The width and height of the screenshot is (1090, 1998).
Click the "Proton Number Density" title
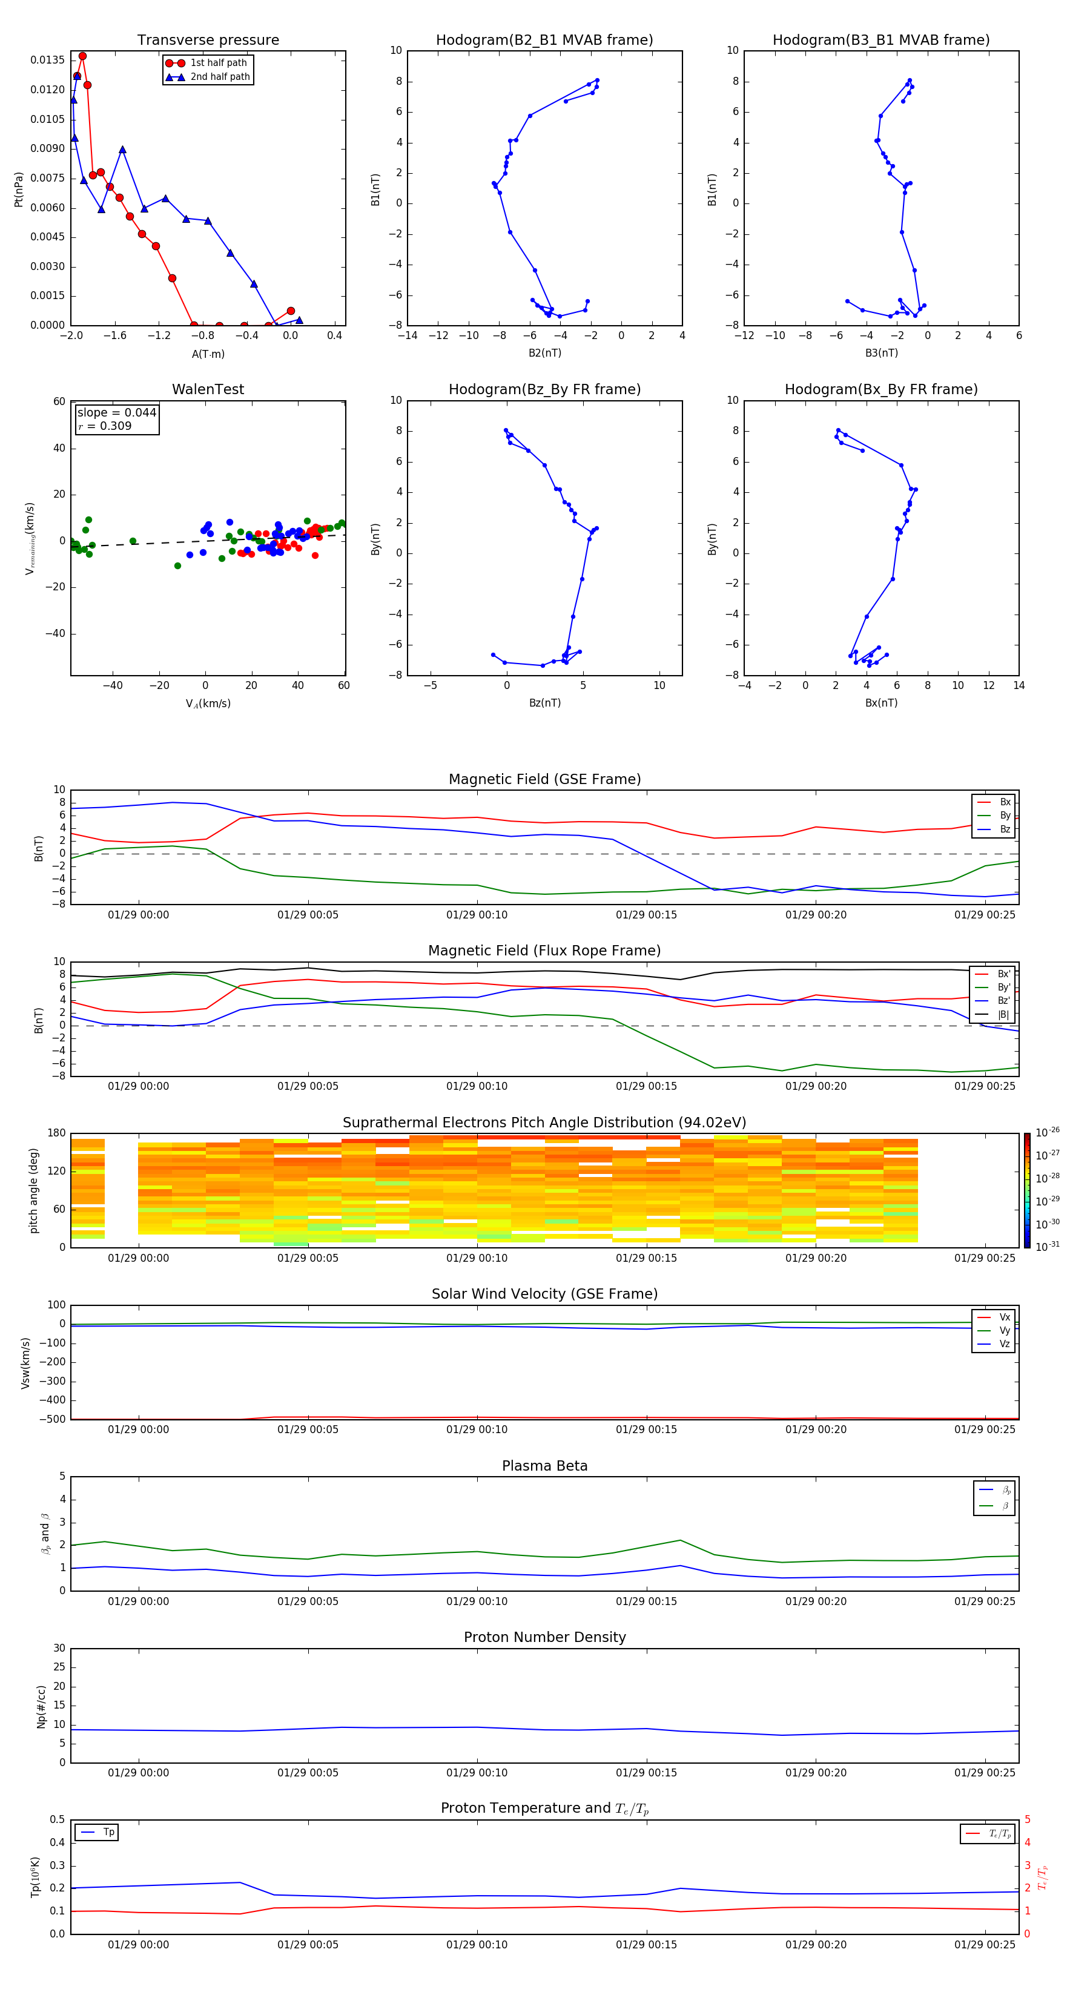(544, 1637)
